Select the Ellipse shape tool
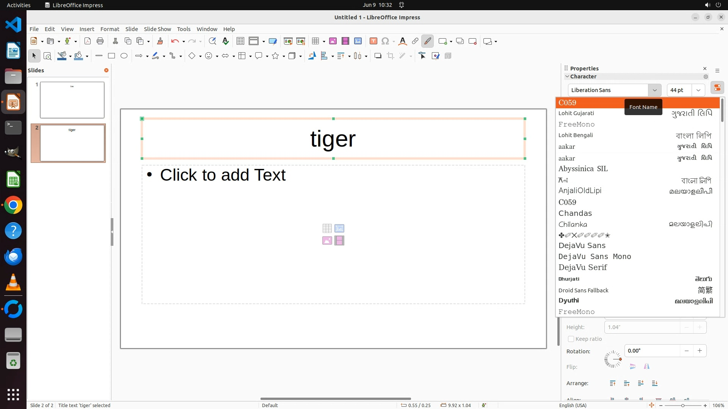Screen dimensions: 728x409 point(124,56)
